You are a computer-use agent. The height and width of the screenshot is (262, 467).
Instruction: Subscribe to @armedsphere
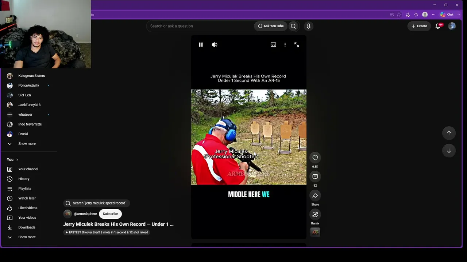[x=110, y=214]
